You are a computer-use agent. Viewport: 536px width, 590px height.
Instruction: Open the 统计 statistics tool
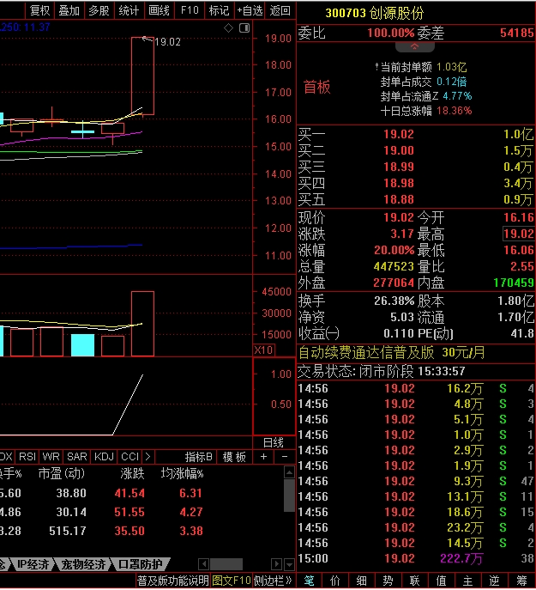coord(129,10)
